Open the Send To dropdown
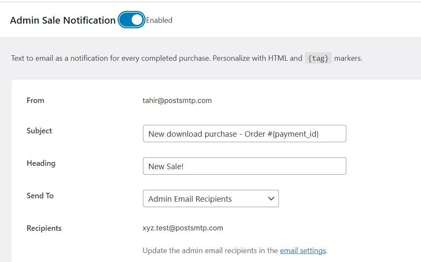 [x=210, y=199]
